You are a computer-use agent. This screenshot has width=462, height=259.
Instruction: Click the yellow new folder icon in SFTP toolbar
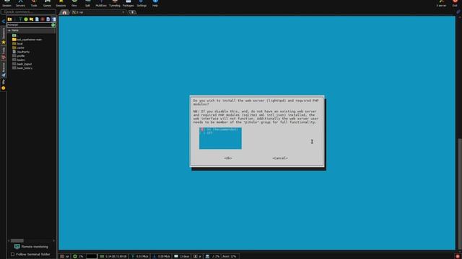pos(31,19)
